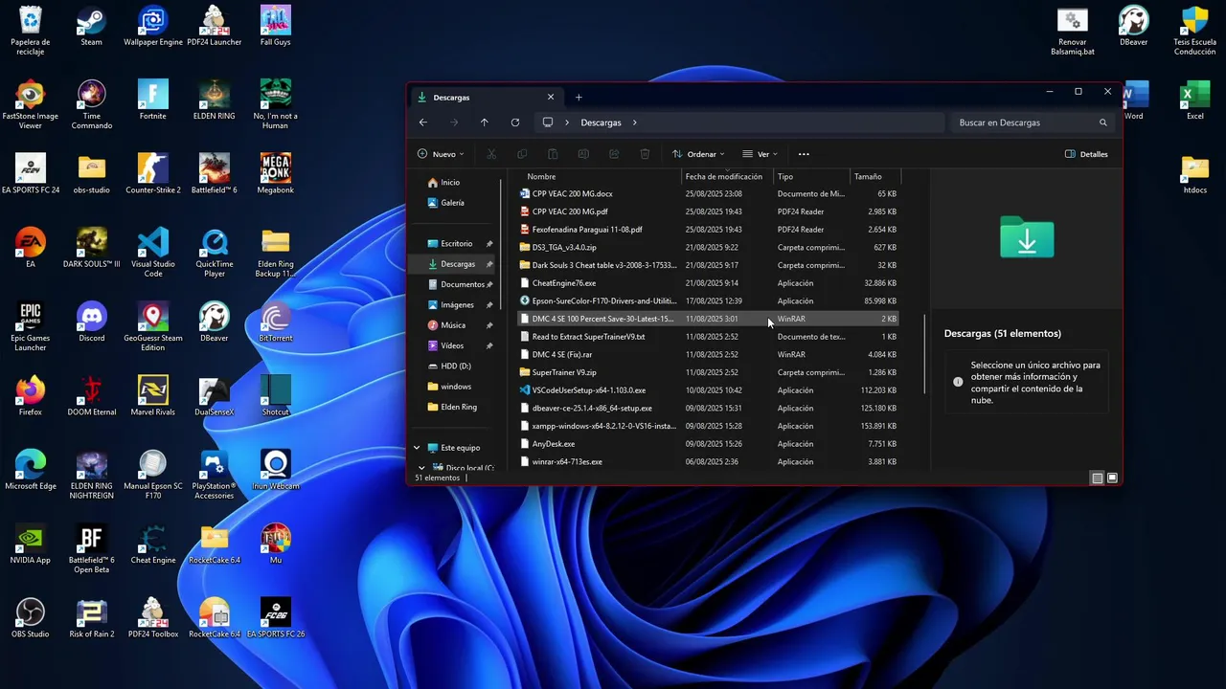Image resolution: width=1226 pixels, height=689 pixels.
Task: Switch to large thumbnails view icon in status bar
Action: [x=1112, y=478]
